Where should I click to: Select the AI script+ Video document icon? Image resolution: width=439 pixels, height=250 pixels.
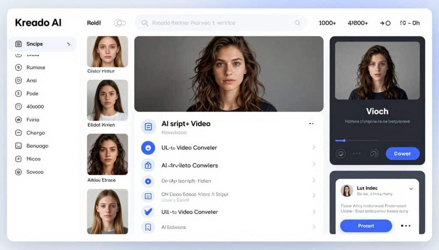[x=148, y=126]
